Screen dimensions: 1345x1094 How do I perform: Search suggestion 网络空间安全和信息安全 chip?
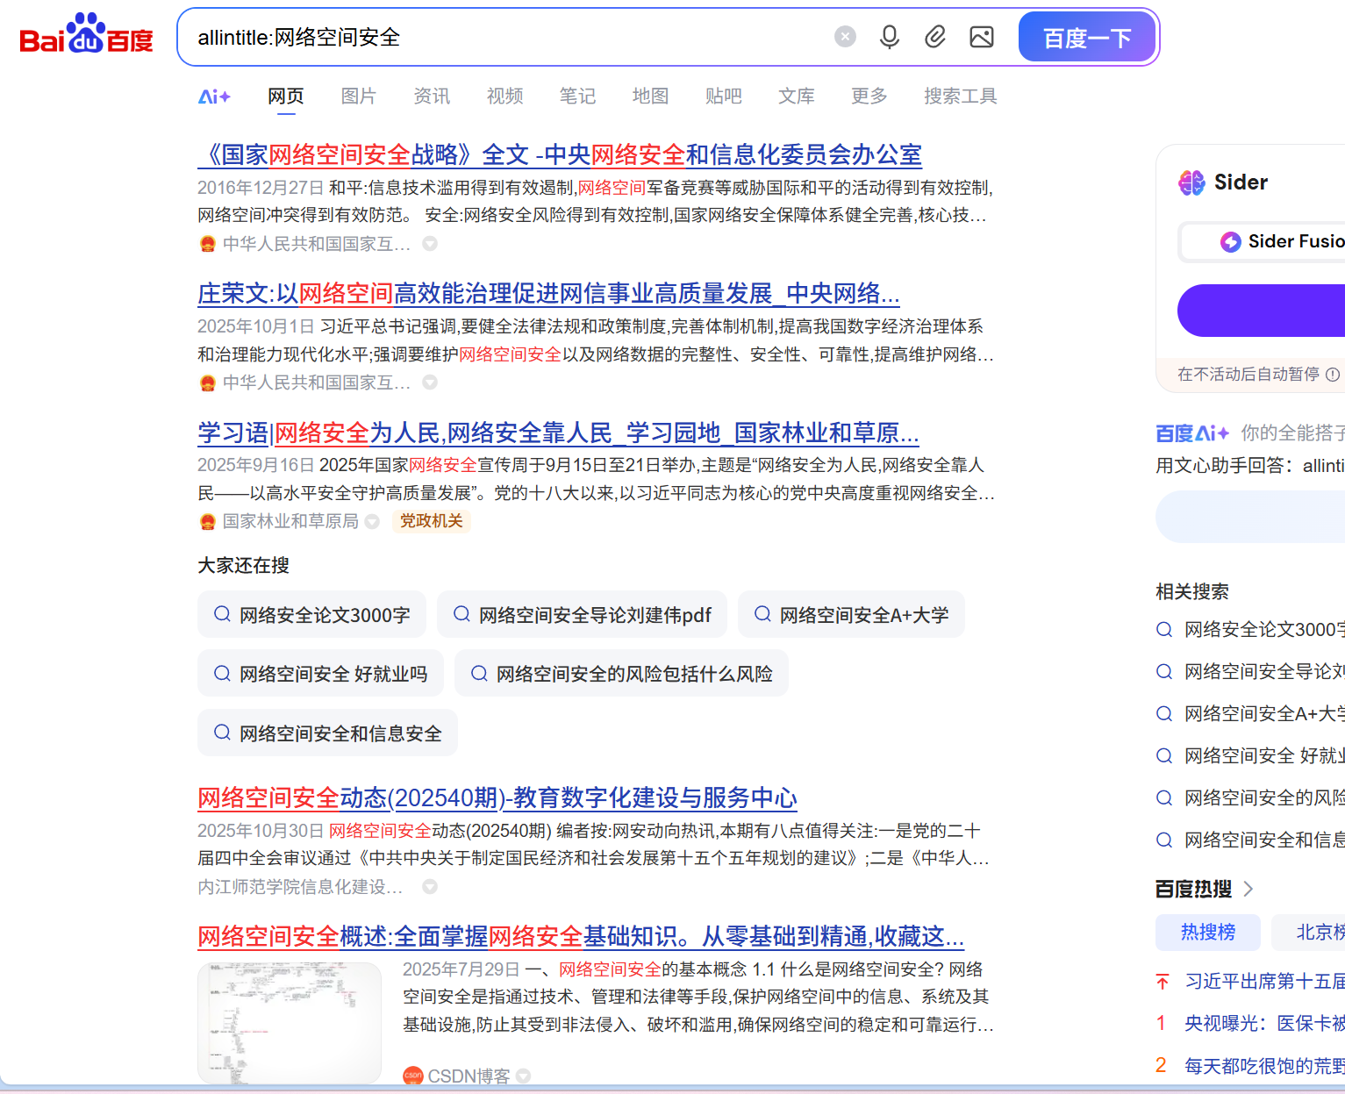point(327,733)
